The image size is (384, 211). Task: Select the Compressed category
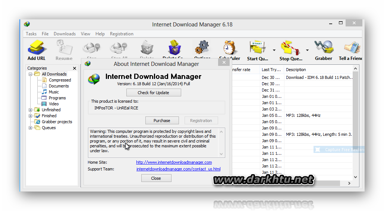[x=60, y=80]
